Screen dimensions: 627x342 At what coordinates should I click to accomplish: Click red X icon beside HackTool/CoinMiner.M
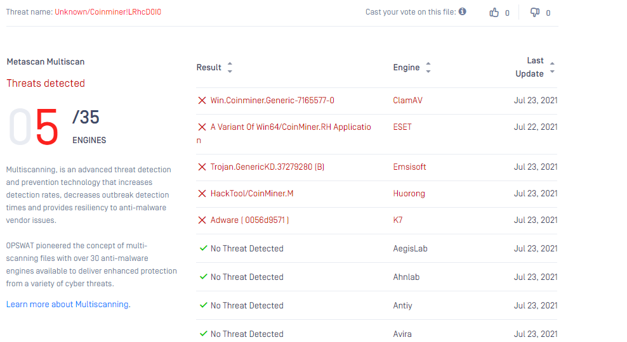click(202, 194)
